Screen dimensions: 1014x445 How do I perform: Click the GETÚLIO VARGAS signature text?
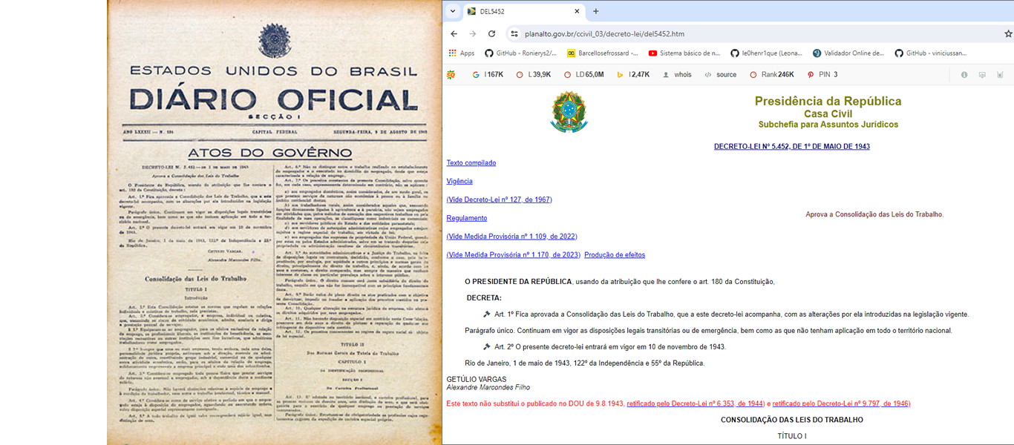477,379
